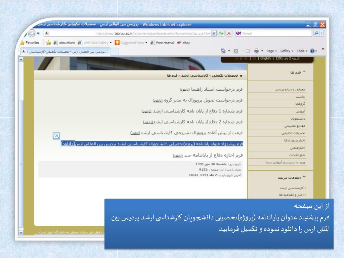Expand the Print options dropdown arrow
This screenshot has width=344, height=258.
tap(262, 51)
